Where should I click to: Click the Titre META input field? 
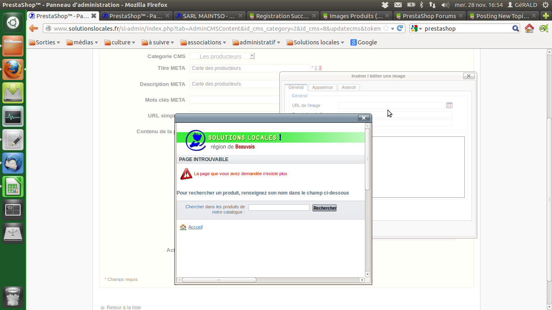tap(250, 68)
